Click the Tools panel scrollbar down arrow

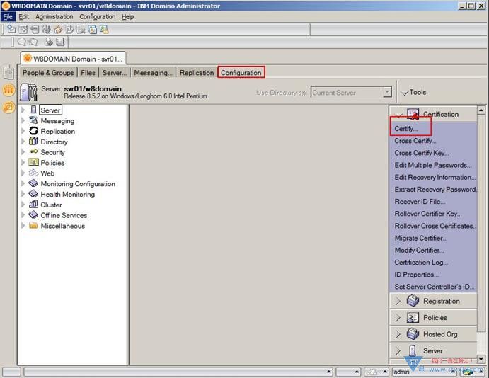click(481, 359)
